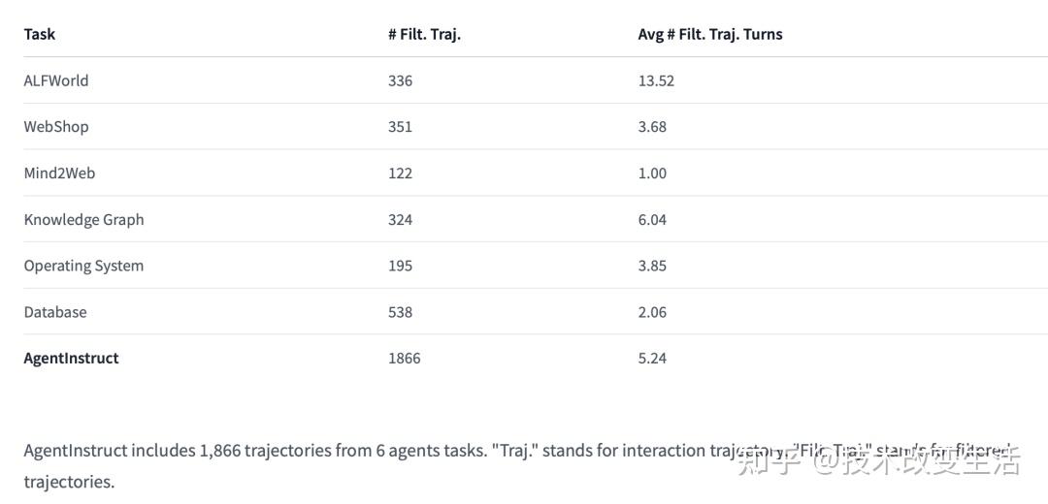Click the 351 value in WebShop row

[400, 127]
